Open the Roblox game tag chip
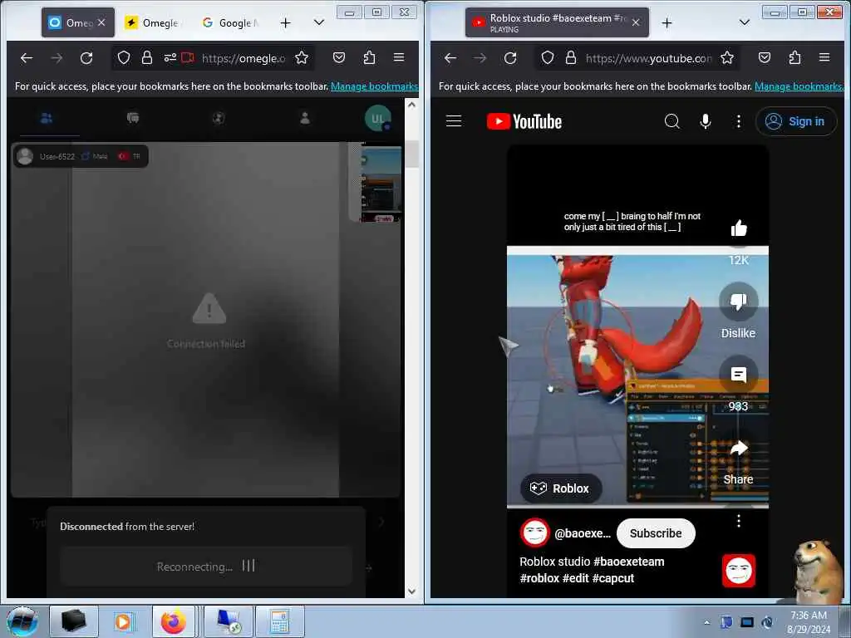The image size is (851, 638). click(x=561, y=488)
